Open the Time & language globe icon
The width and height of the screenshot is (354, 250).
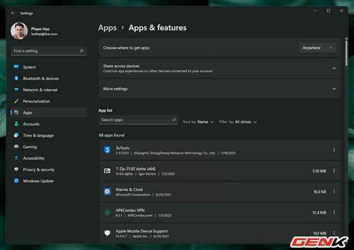tap(16, 136)
